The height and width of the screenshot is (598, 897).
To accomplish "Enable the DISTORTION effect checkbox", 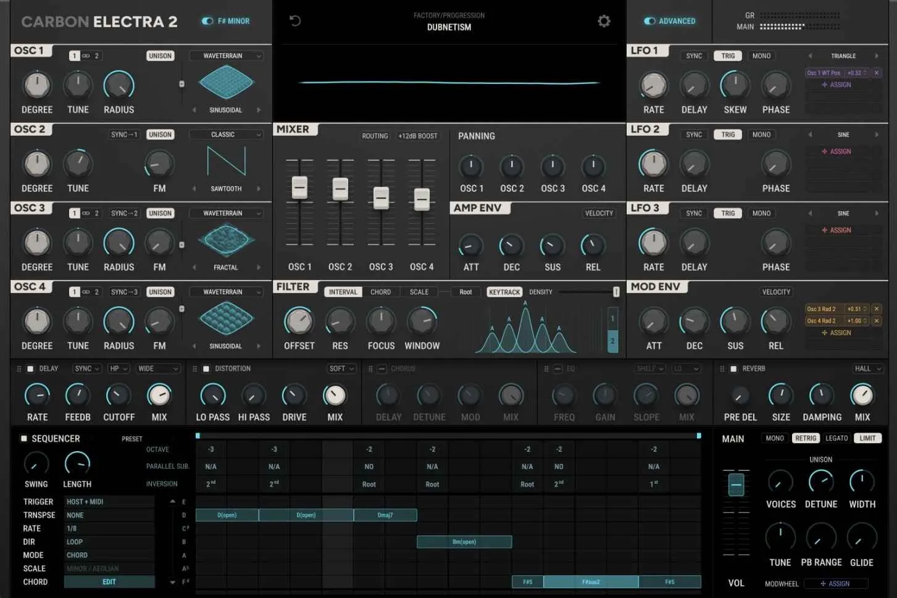I will pyautogui.click(x=206, y=369).
